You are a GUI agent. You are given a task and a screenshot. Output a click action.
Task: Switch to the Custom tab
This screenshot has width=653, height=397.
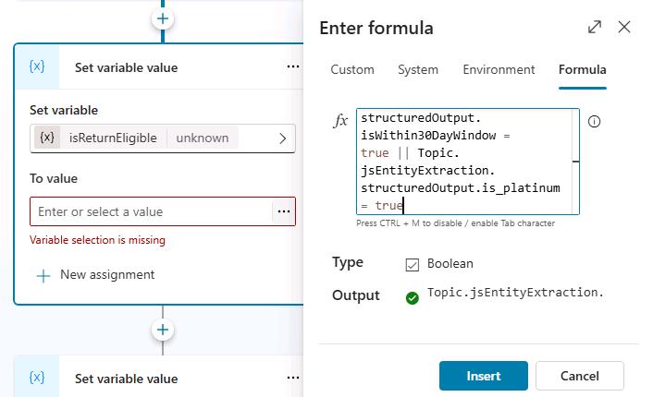coord(352,69)
